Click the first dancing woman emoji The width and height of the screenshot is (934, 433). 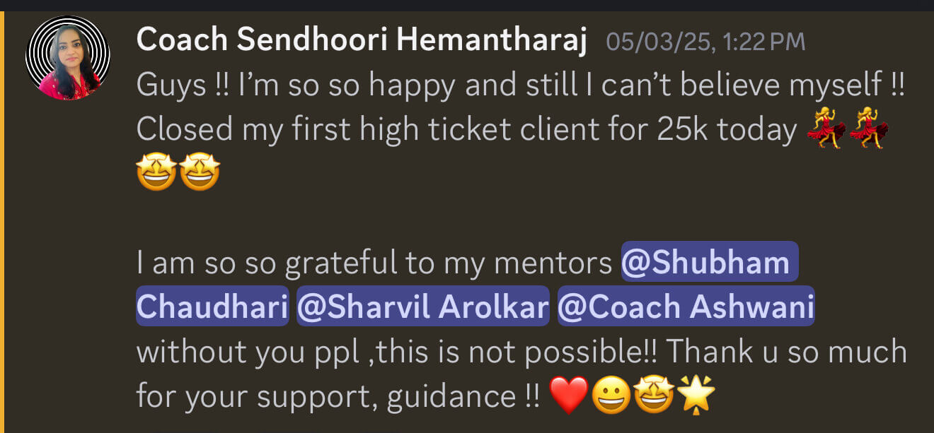825,132
